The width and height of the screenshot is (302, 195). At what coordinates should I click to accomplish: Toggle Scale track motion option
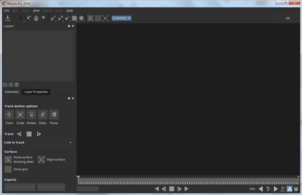(20, 114)
